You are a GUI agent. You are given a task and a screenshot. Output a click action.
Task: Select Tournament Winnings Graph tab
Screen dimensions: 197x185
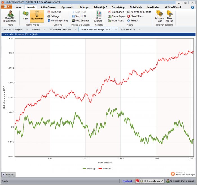(96, 29)
